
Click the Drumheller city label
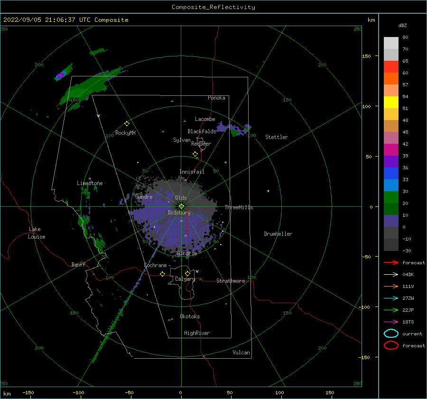click(278, 234)
